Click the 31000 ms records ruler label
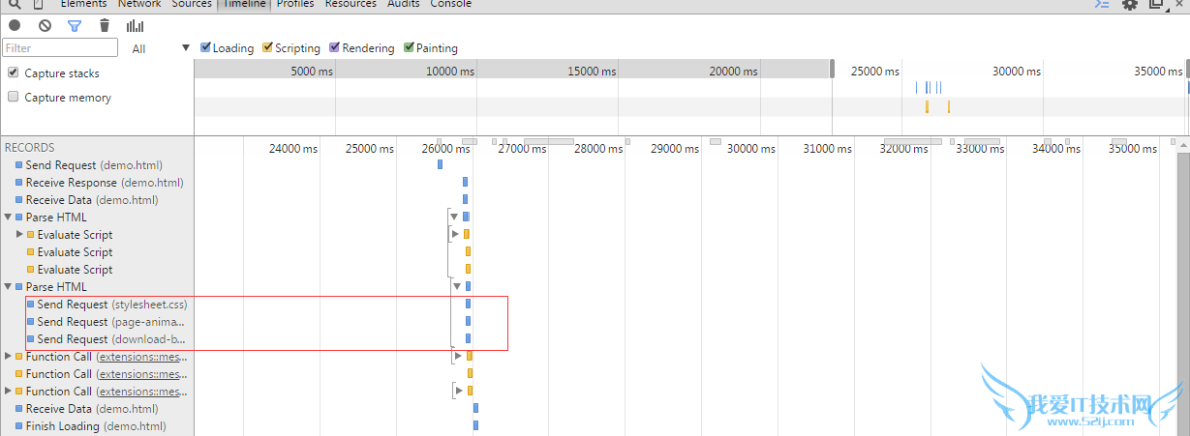 pos(828,149)
